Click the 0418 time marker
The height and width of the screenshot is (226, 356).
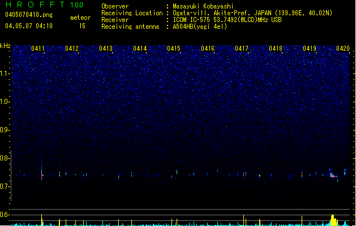[x=276, y=49]
